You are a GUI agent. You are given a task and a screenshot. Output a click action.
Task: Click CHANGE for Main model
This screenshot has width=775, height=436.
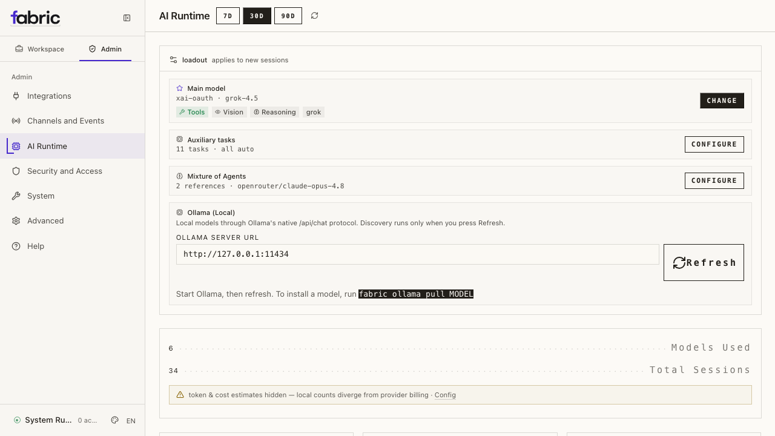point(722,101)
